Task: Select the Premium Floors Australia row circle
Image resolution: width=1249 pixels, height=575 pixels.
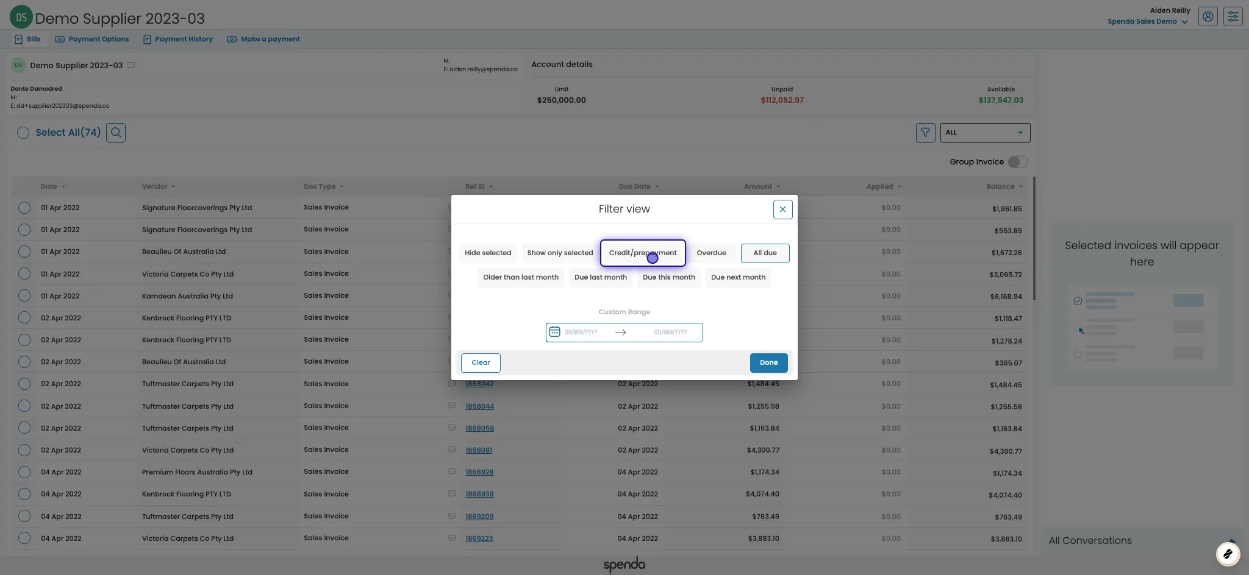Action: 24,472
